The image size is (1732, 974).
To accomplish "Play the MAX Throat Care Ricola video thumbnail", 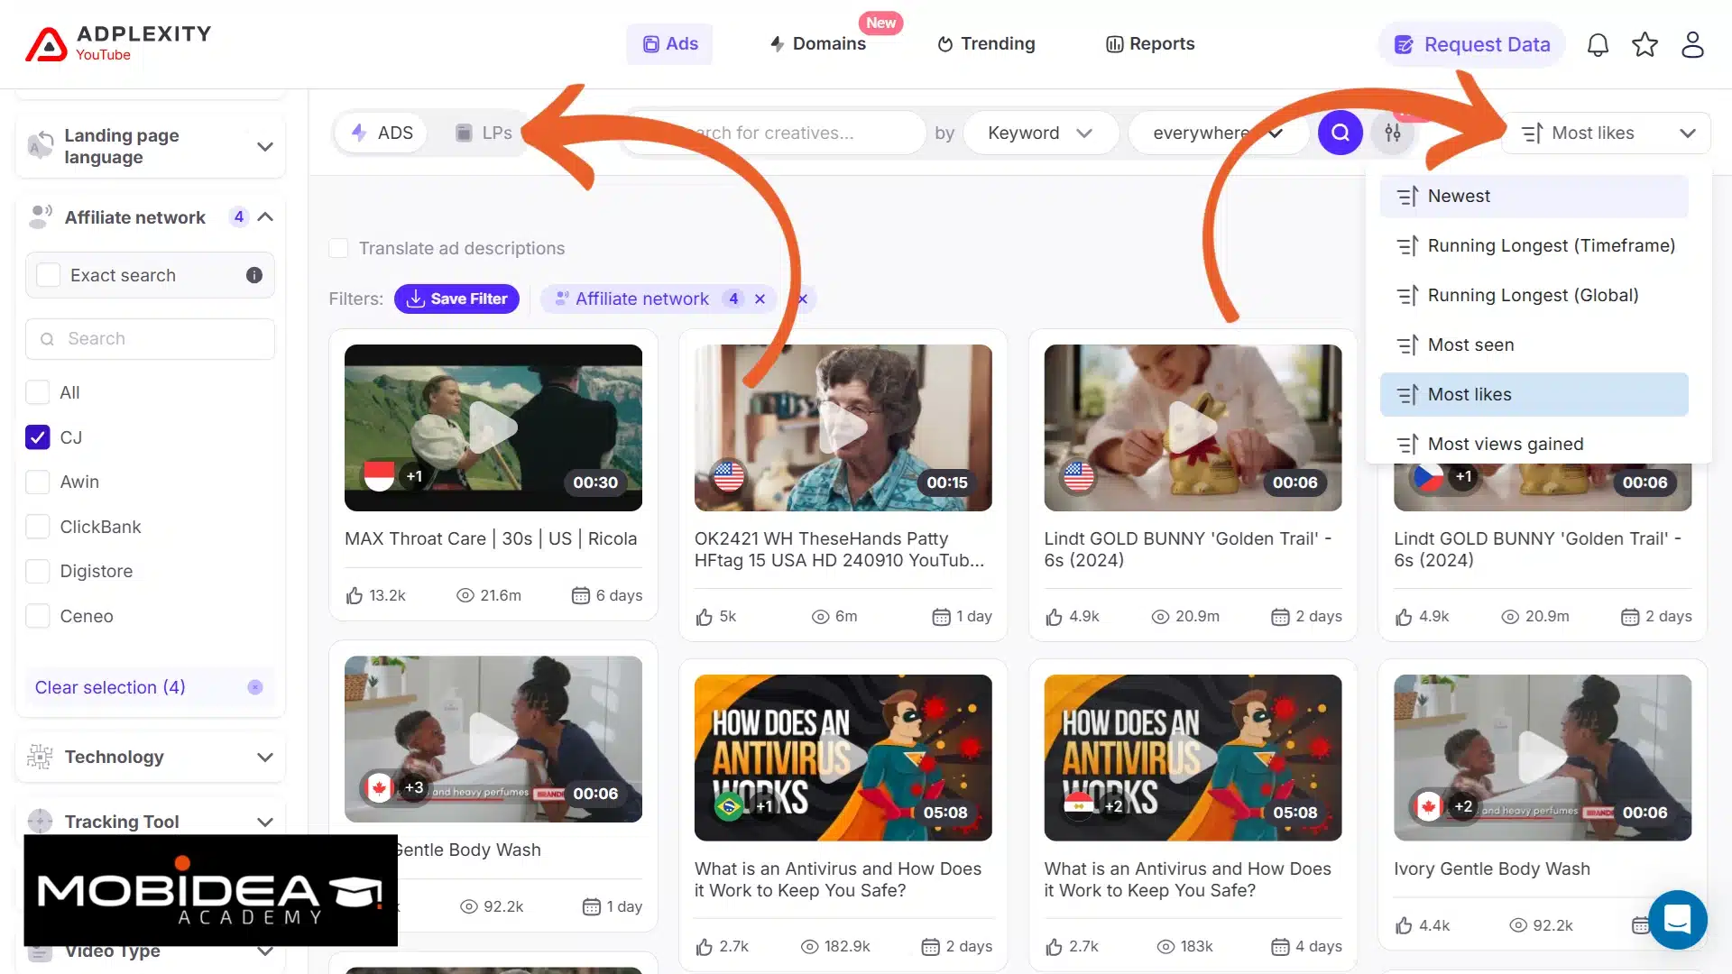I will point(493,427).
